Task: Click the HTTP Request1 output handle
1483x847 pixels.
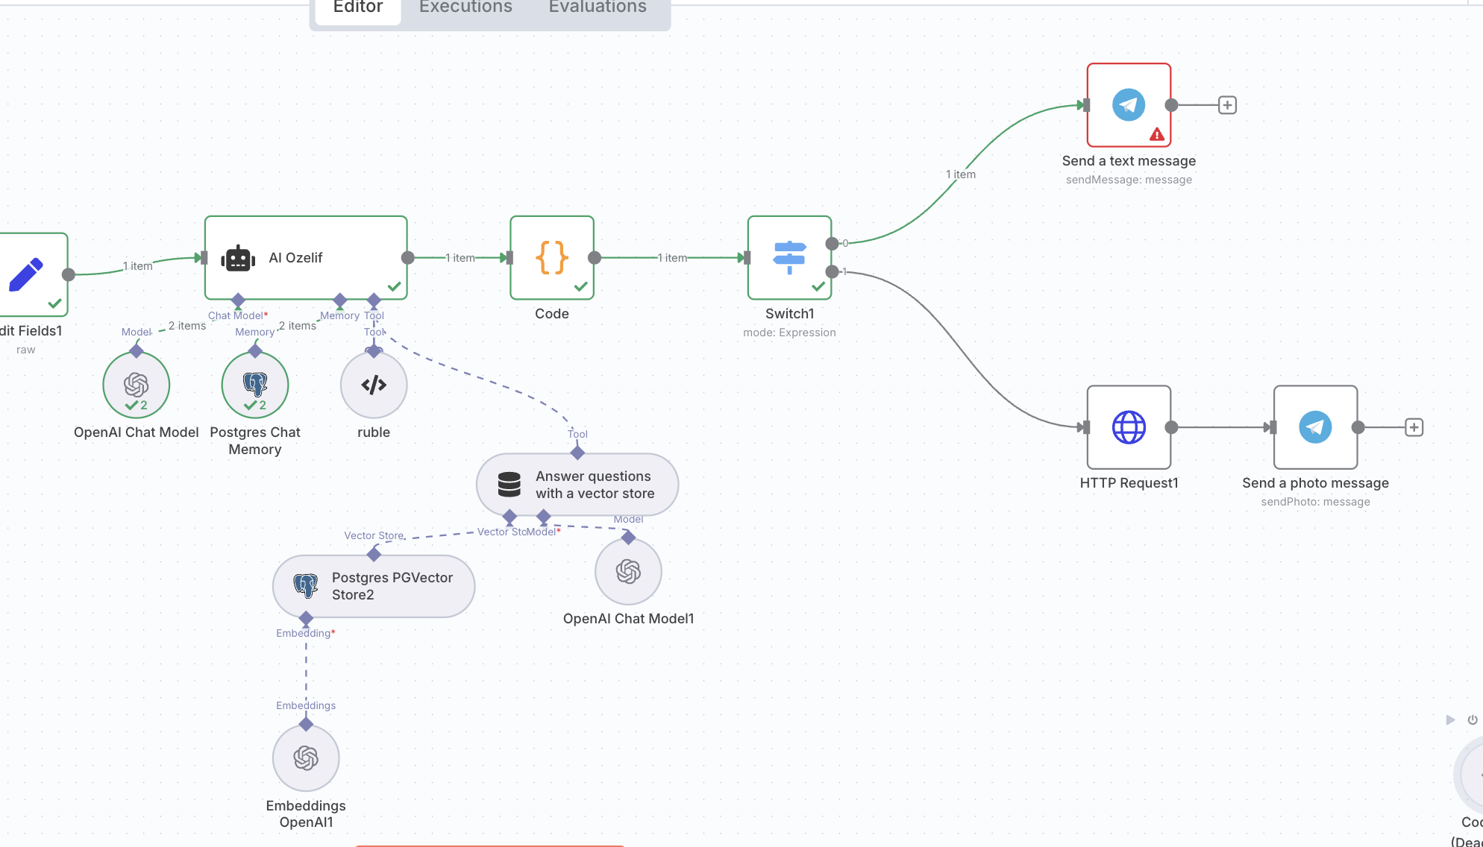Action: pyautogui.click(x=1171, y=427)
